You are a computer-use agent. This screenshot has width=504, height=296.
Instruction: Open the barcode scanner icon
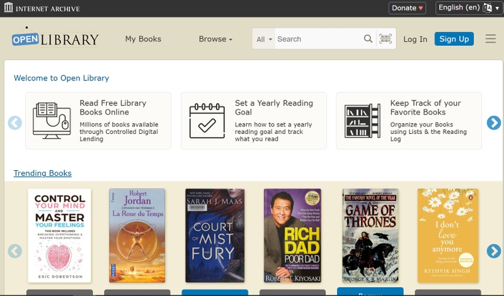pos(386,39)
